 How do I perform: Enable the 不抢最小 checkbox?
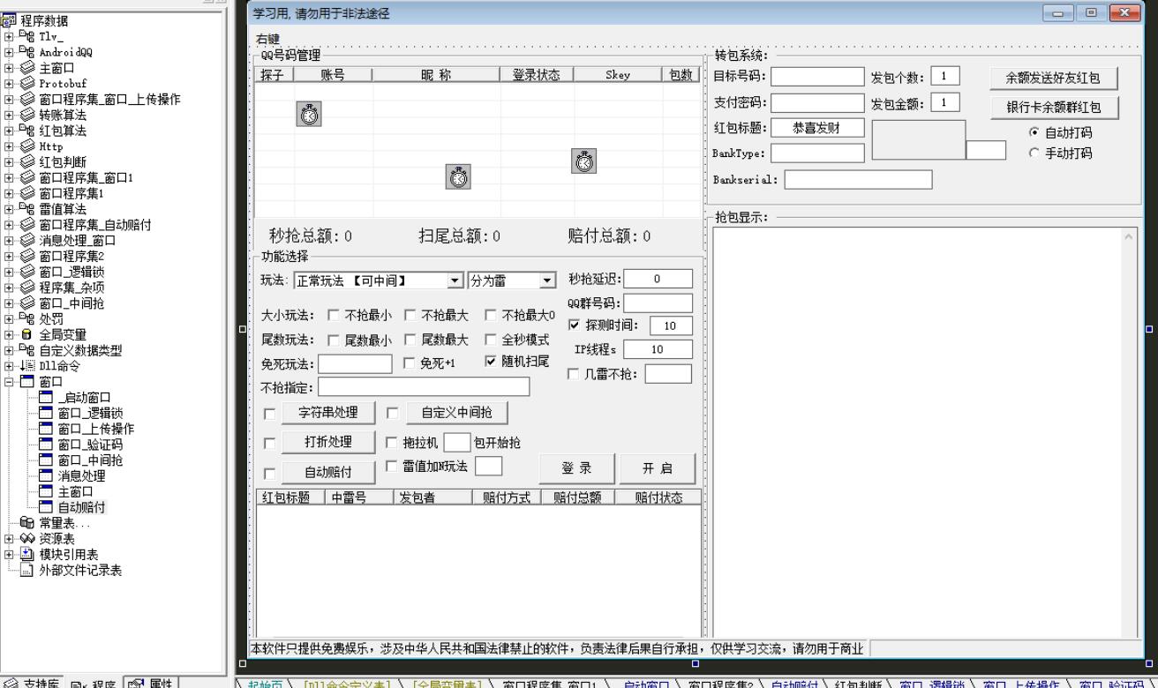[x=333, y=315]
